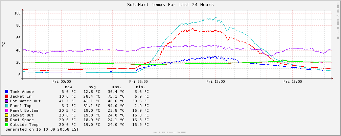Click the Panel Top max value 94.0 °C

pyautogui.click(x=116, y=106)
